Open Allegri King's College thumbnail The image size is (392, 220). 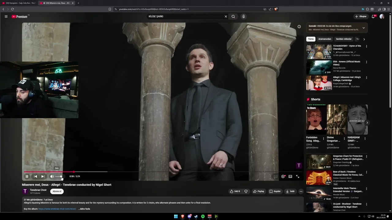point(319,83)
